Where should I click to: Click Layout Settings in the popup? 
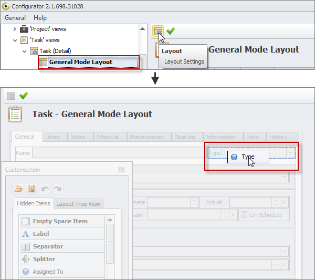tap(184, 61)
